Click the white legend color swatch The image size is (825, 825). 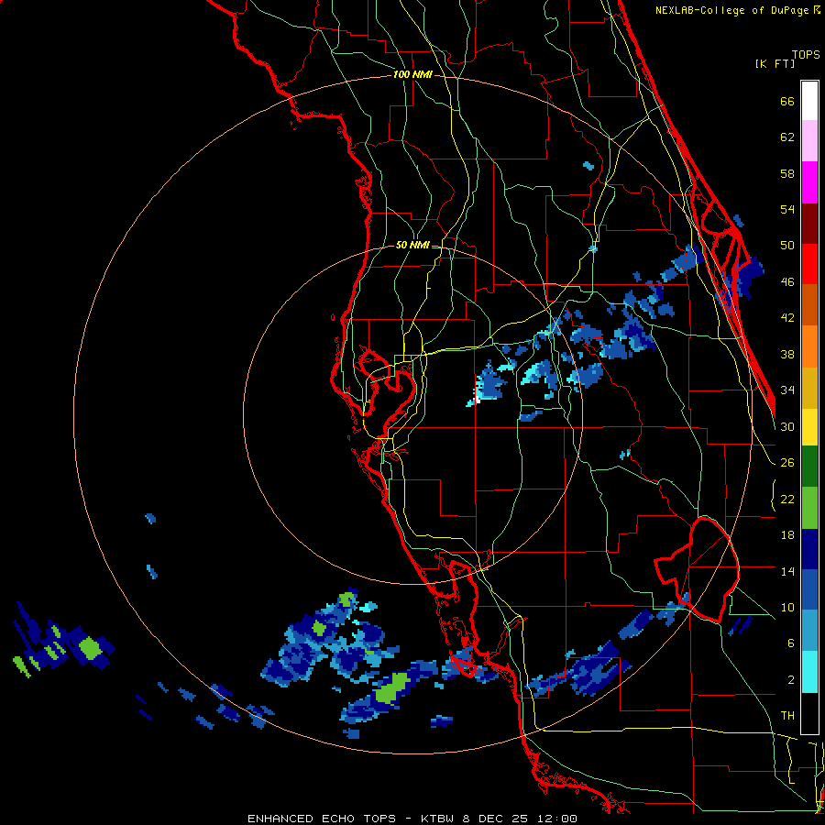coord(809,101)
